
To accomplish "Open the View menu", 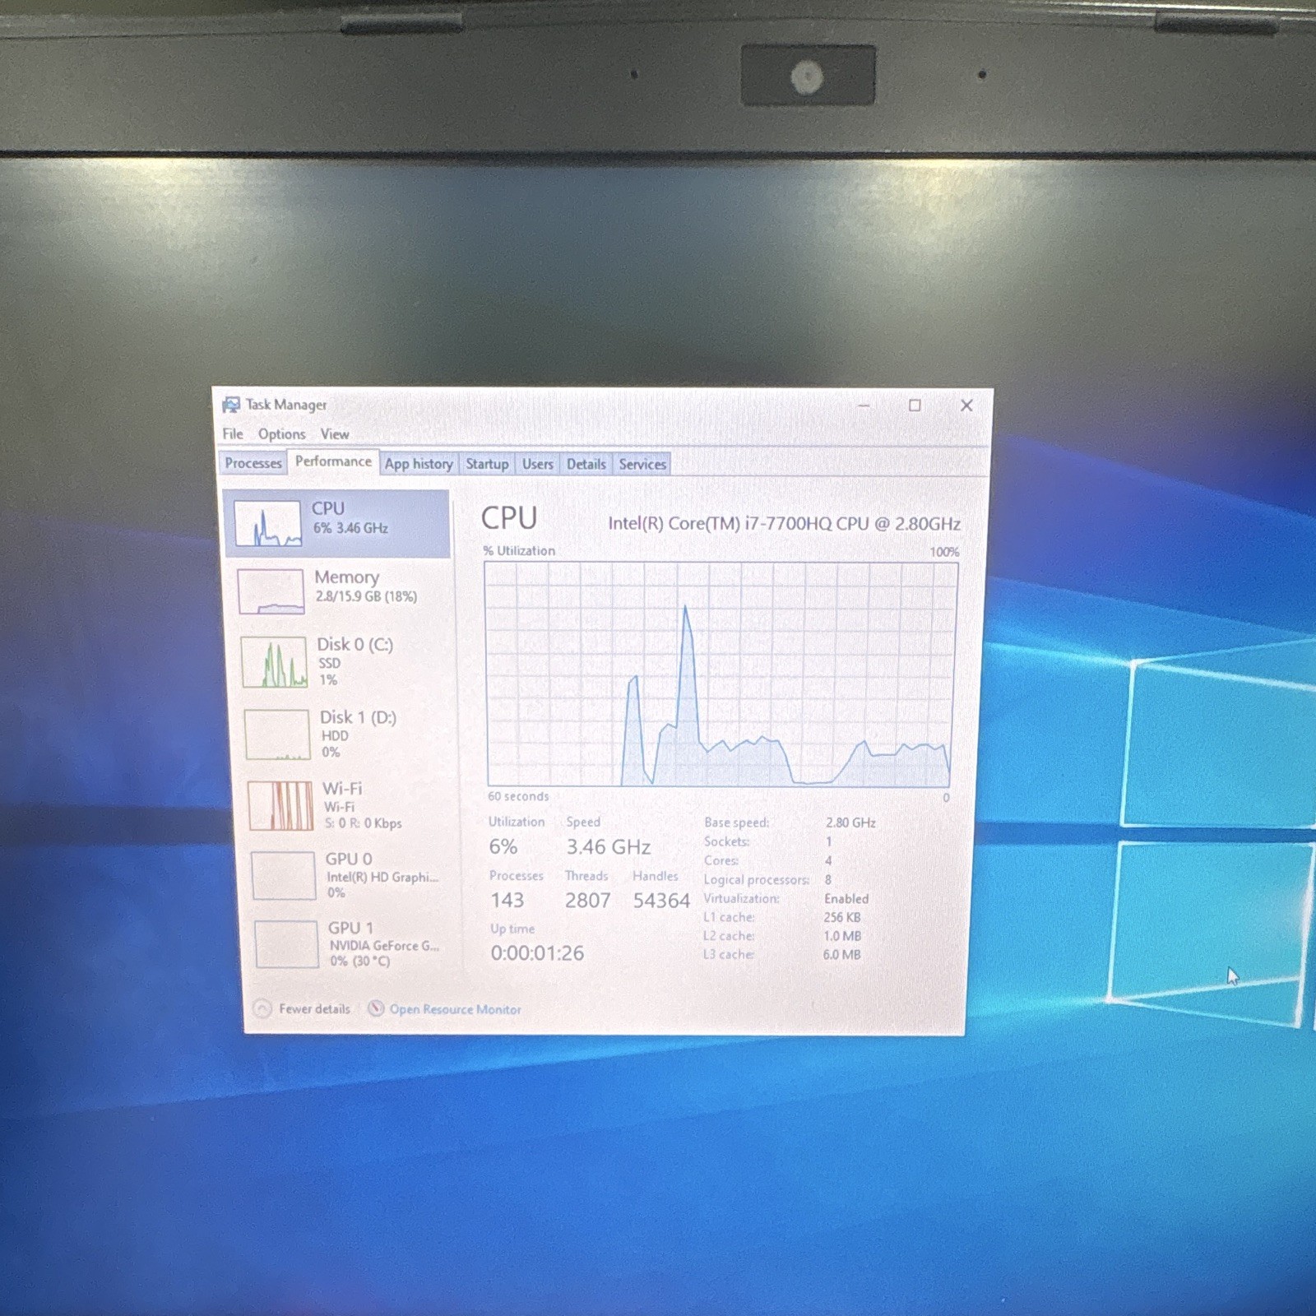I will click(335, 433).
